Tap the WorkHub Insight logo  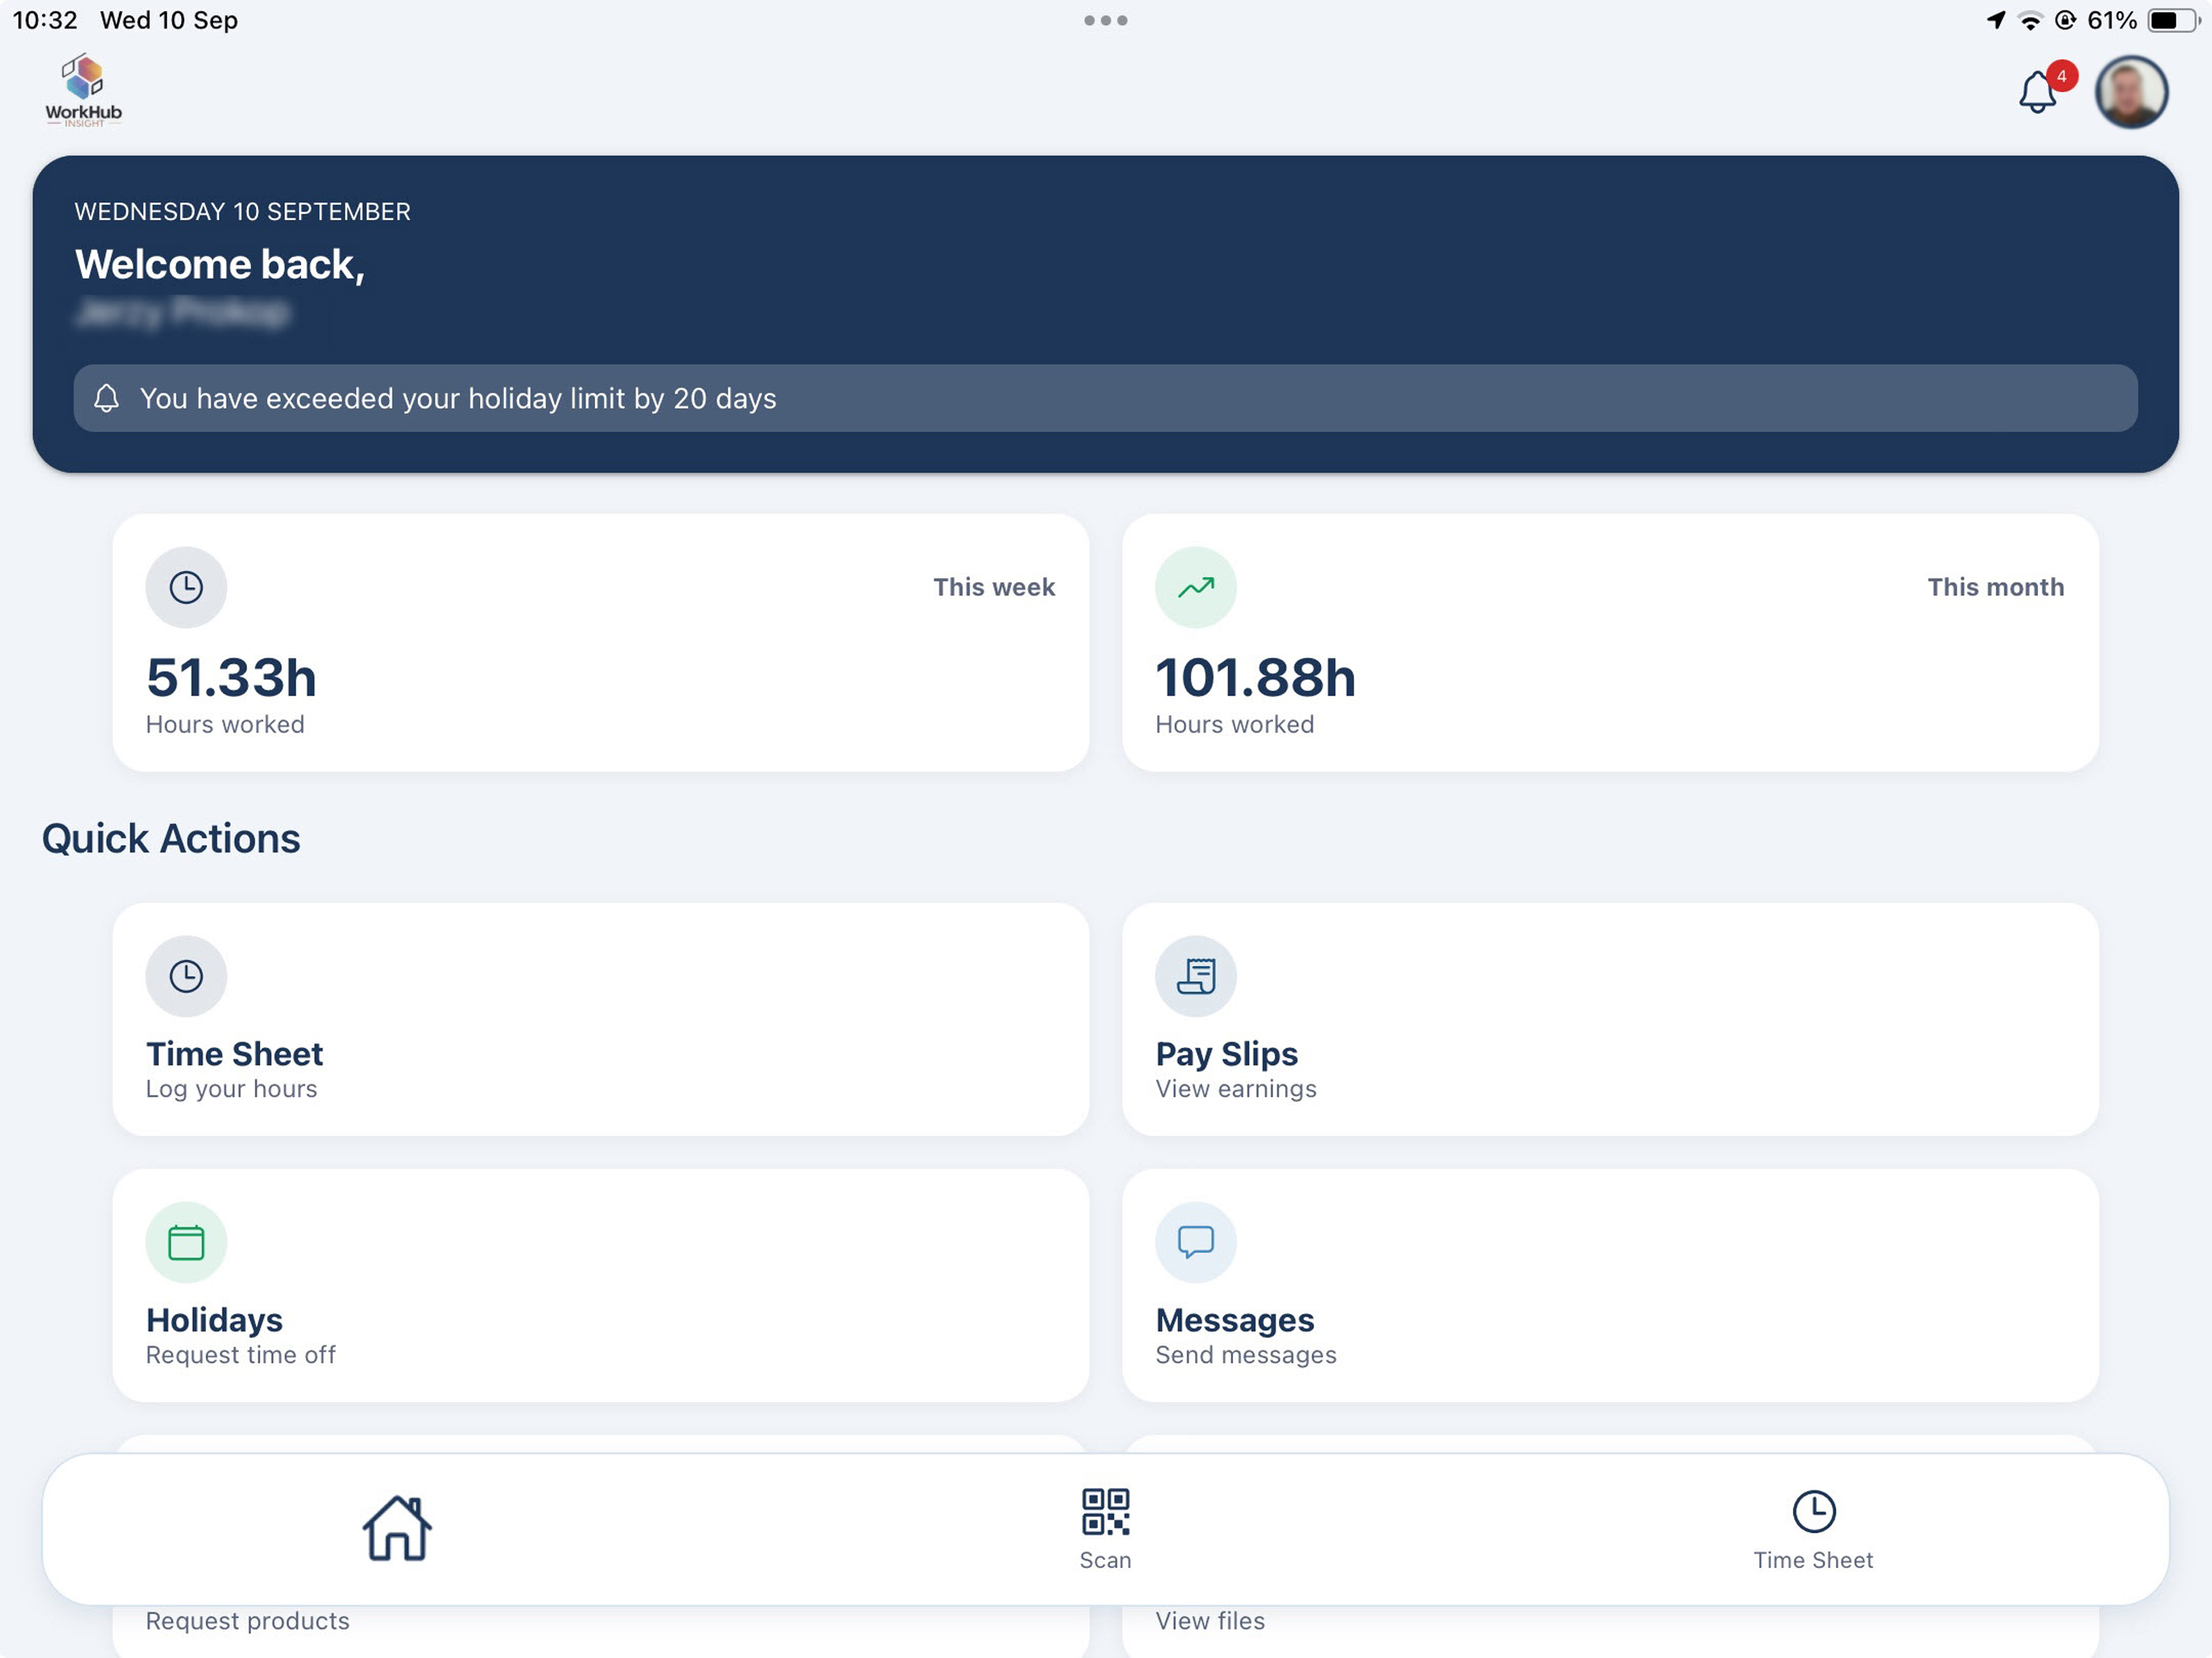point(84,90)
